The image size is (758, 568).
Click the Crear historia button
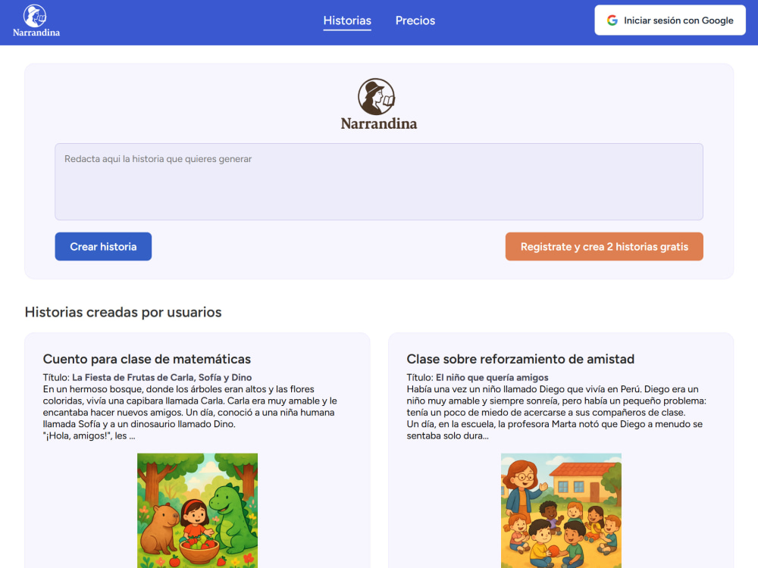coord(103,246)
